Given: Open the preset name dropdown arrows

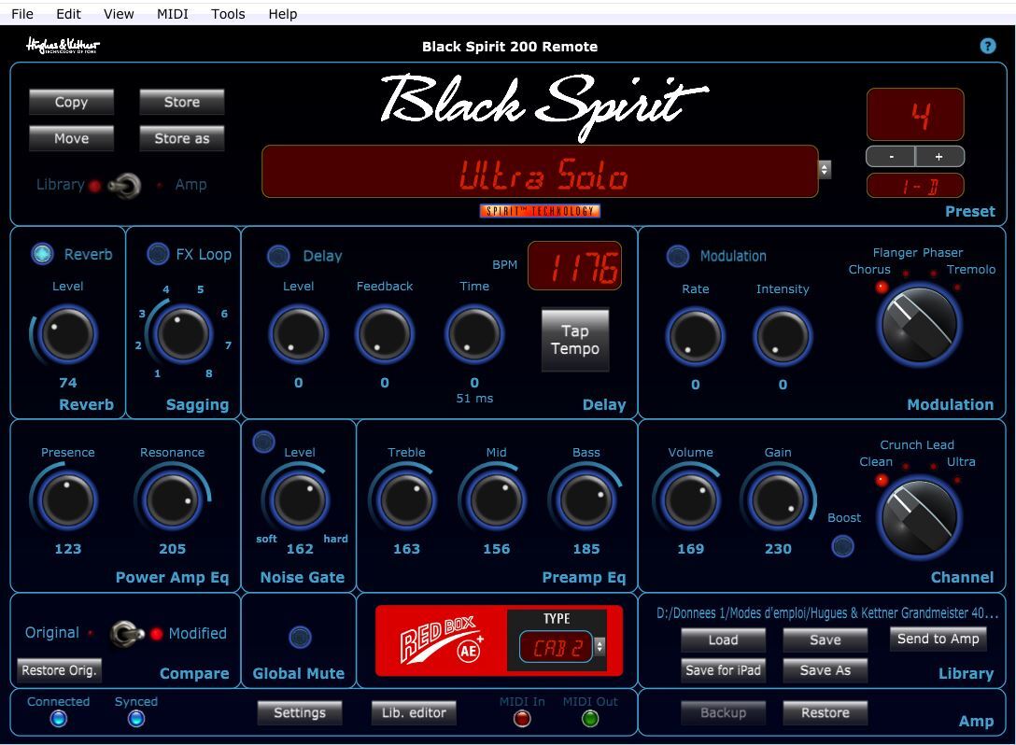Looking at the screenshot, I should [x=825, y=169].
